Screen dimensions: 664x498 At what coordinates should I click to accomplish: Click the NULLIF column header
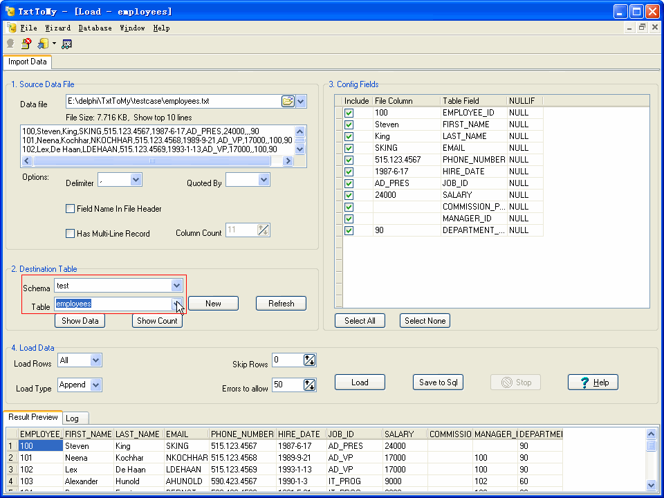coord(525,101)
